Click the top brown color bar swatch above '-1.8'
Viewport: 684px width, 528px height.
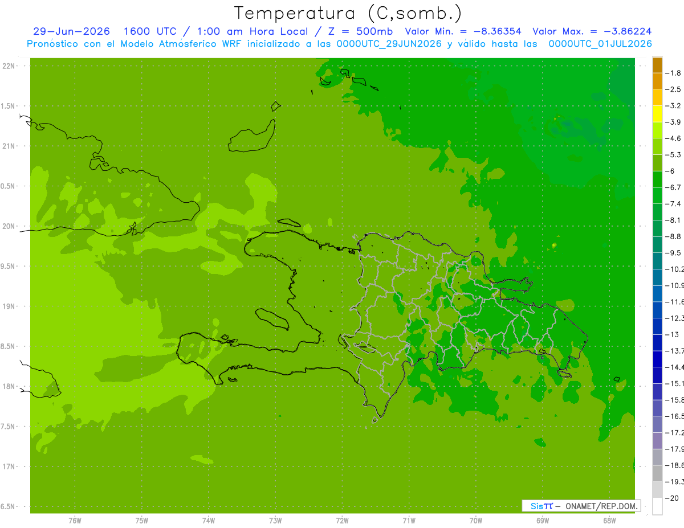[x=657, y=65]
